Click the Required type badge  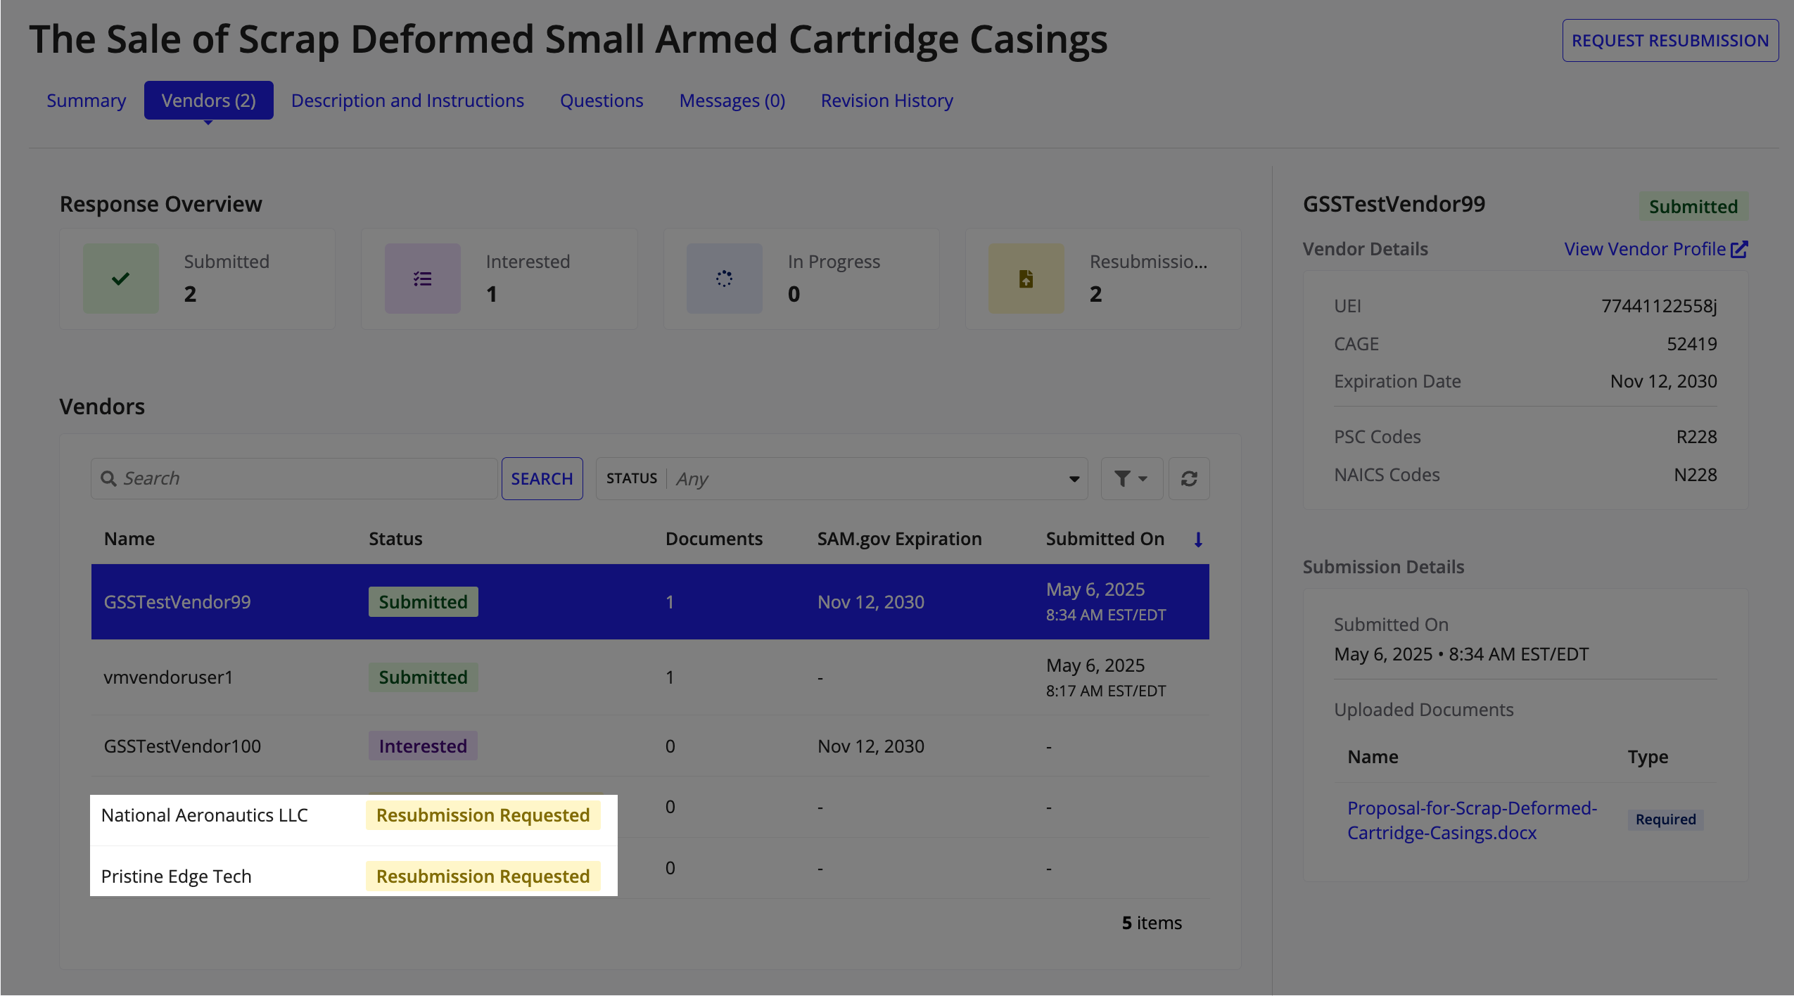click(1665, 819)
